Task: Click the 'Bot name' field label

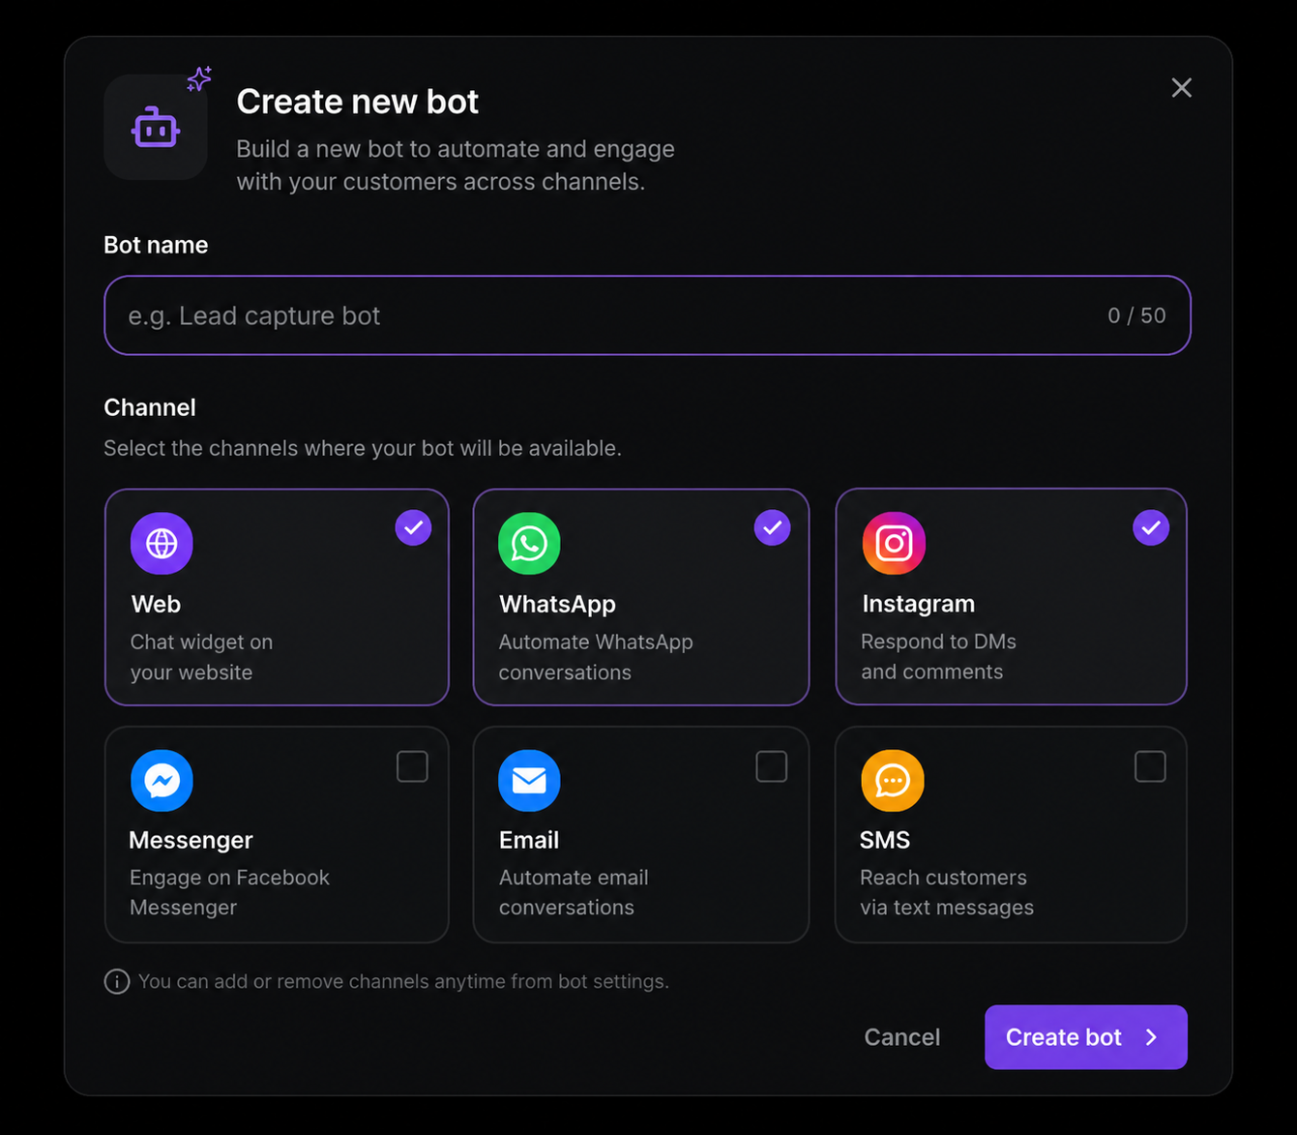Action: [x=156, y=245]
